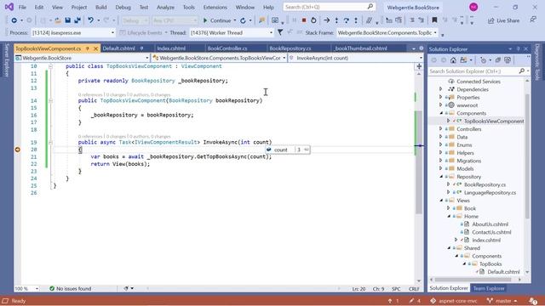Image resolution: width=545 pixels, height=306 pixels.
Task: Step Into the next statement
Action: pyautogui.click(x=336, y=20)
